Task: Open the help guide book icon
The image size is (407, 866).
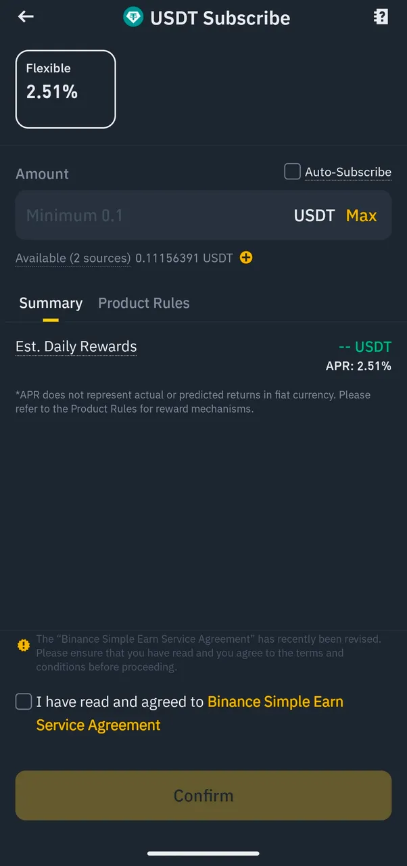Action: coord(381,17)
